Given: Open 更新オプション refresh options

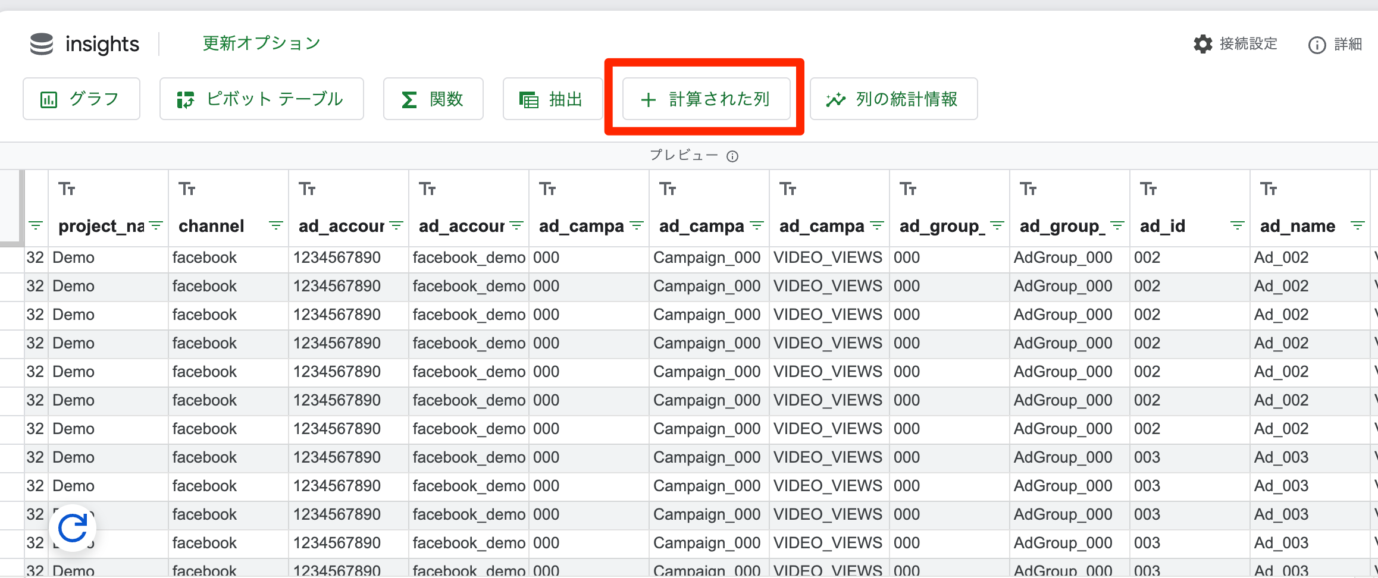Looking at the screenshot, I should coord(261,43).
